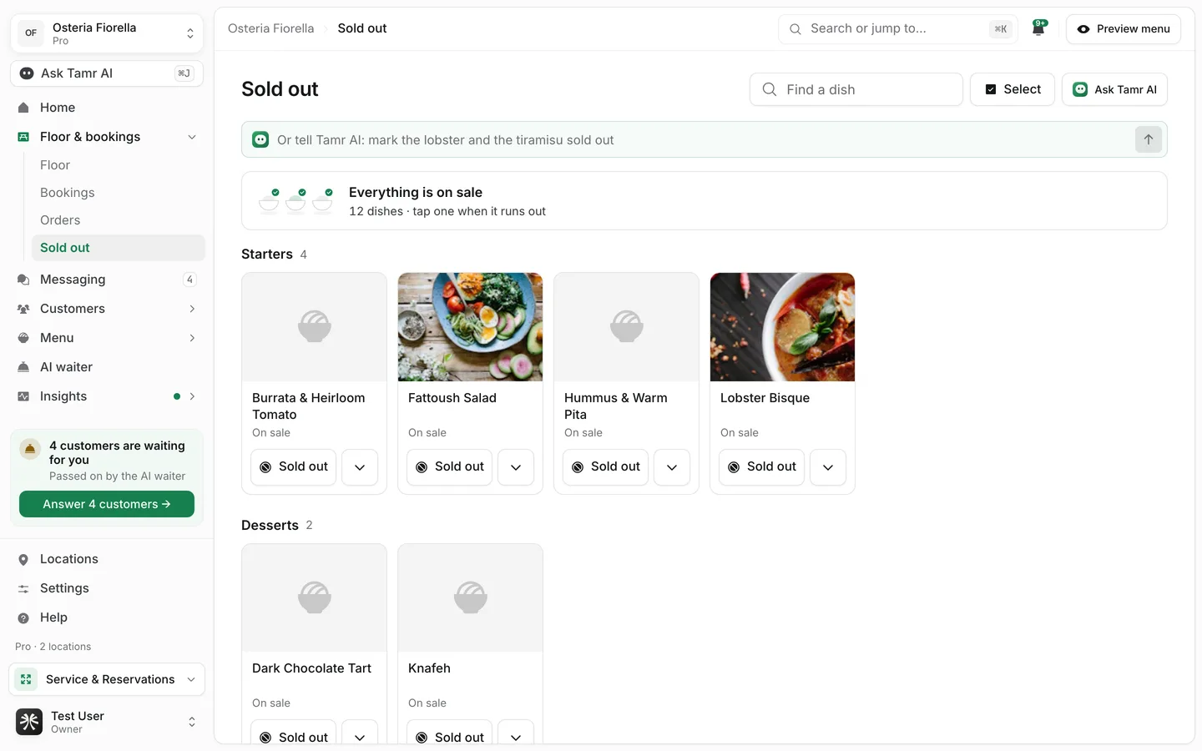Click the Service & Reservations grid icon
The width and height of the screenshot is (1202, 751).
point(26,679)
